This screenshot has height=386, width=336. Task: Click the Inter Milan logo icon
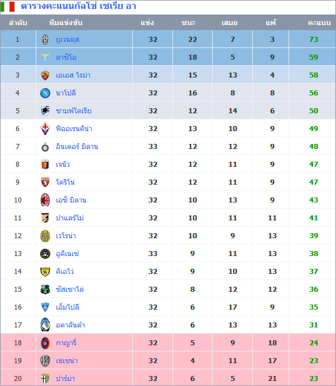coord(45,147)
